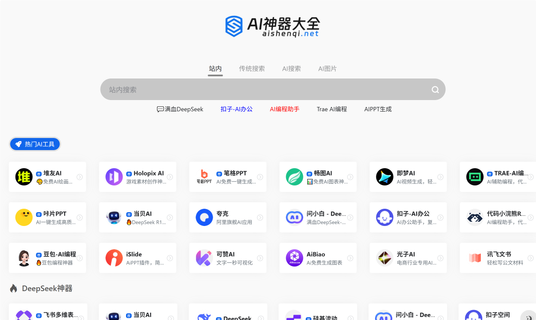Open the 夸克 blue icon
This screenshot has width=536, height=320.
click(205, 217)
